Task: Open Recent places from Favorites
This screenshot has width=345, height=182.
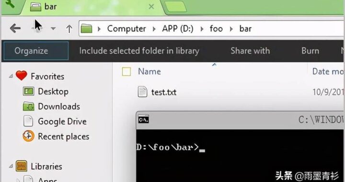Action: [64, 136]
